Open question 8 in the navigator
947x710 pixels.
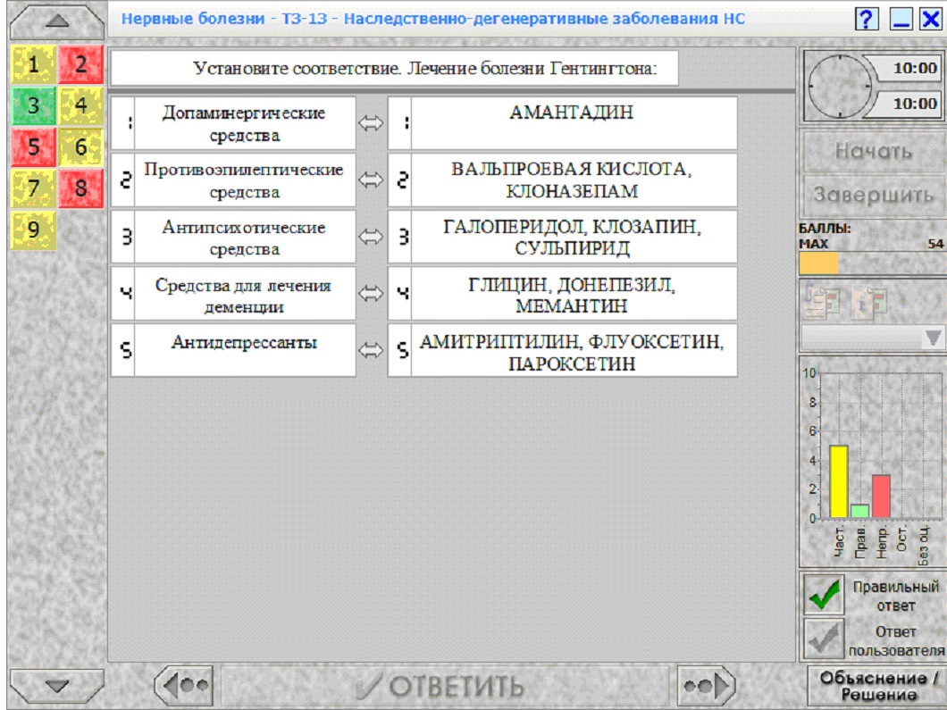[81, 188]
